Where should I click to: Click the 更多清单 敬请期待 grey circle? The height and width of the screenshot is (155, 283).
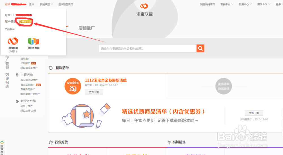point(224,86)
